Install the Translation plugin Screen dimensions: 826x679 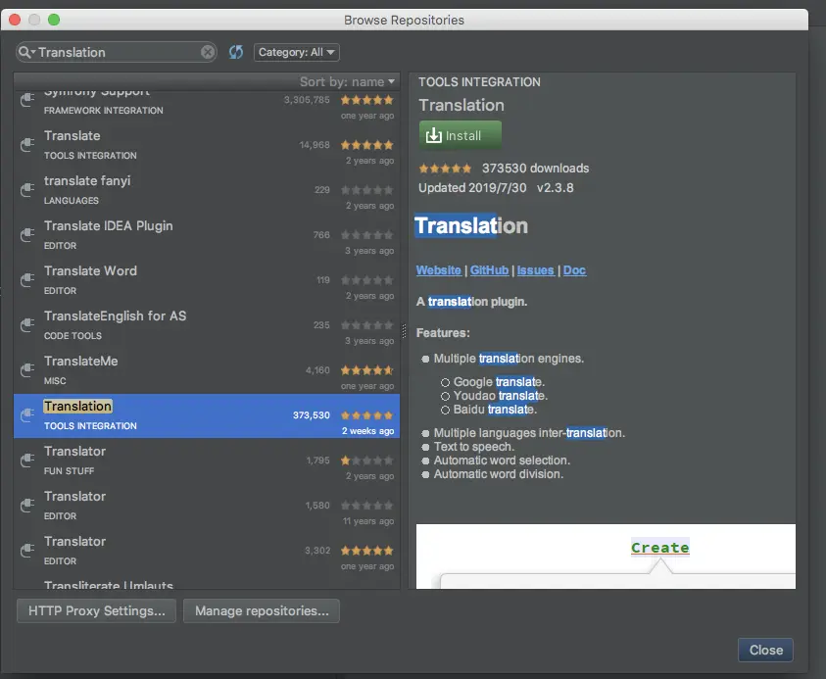pos(461,135)
